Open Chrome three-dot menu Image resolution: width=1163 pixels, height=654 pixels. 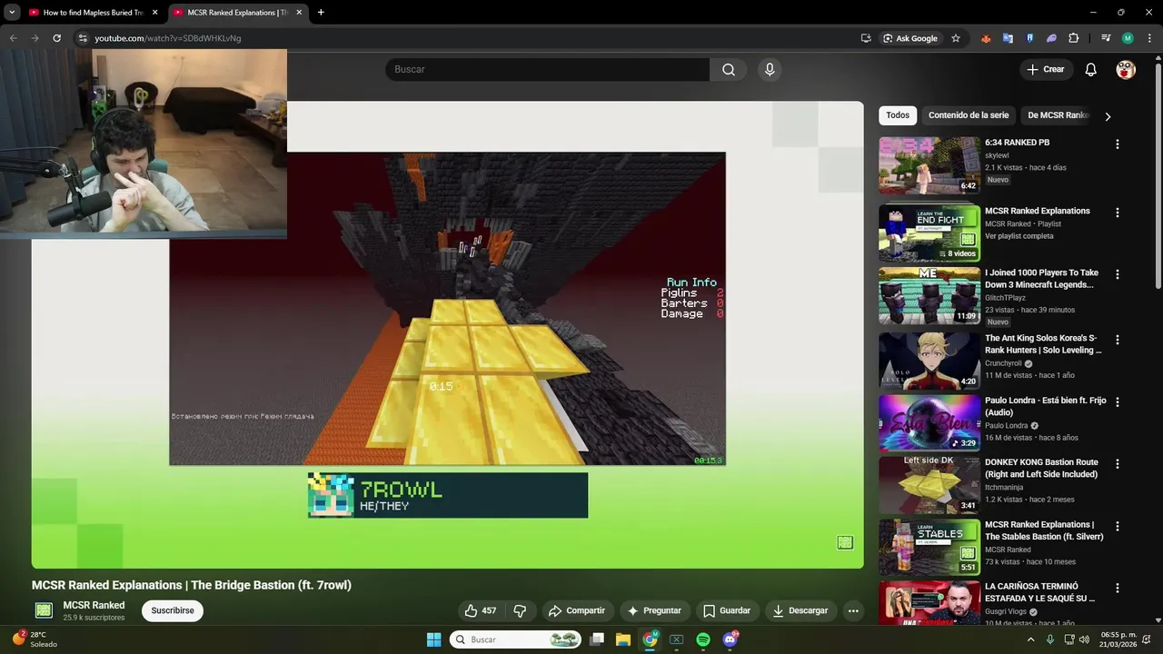(1149, 38)
